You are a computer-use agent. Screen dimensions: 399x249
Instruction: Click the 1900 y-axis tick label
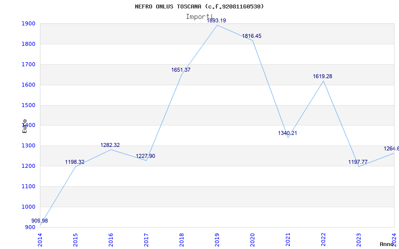(28, 24)
